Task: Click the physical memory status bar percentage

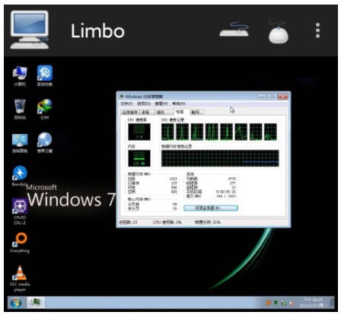Action: [208, 222]
